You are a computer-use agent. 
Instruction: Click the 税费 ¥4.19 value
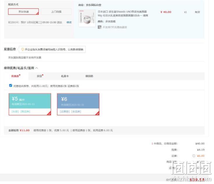(201, 150)
